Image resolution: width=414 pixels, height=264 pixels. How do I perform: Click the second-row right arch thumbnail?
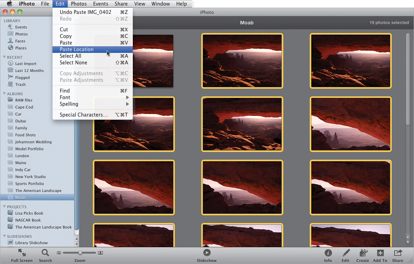click(x=351, y=124)
